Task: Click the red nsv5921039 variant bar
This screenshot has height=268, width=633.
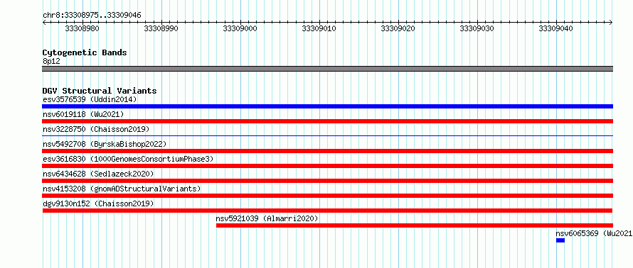Action: (415, 225)
